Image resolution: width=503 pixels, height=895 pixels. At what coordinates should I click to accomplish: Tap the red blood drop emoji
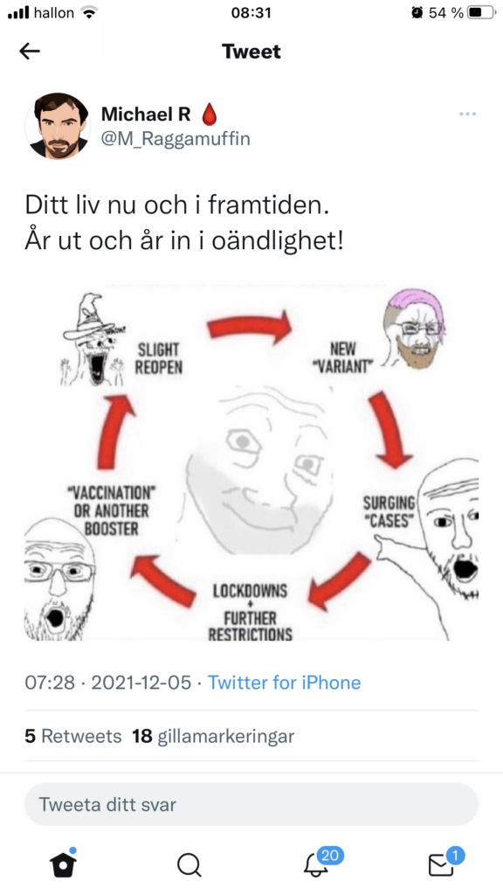point(210,114)
